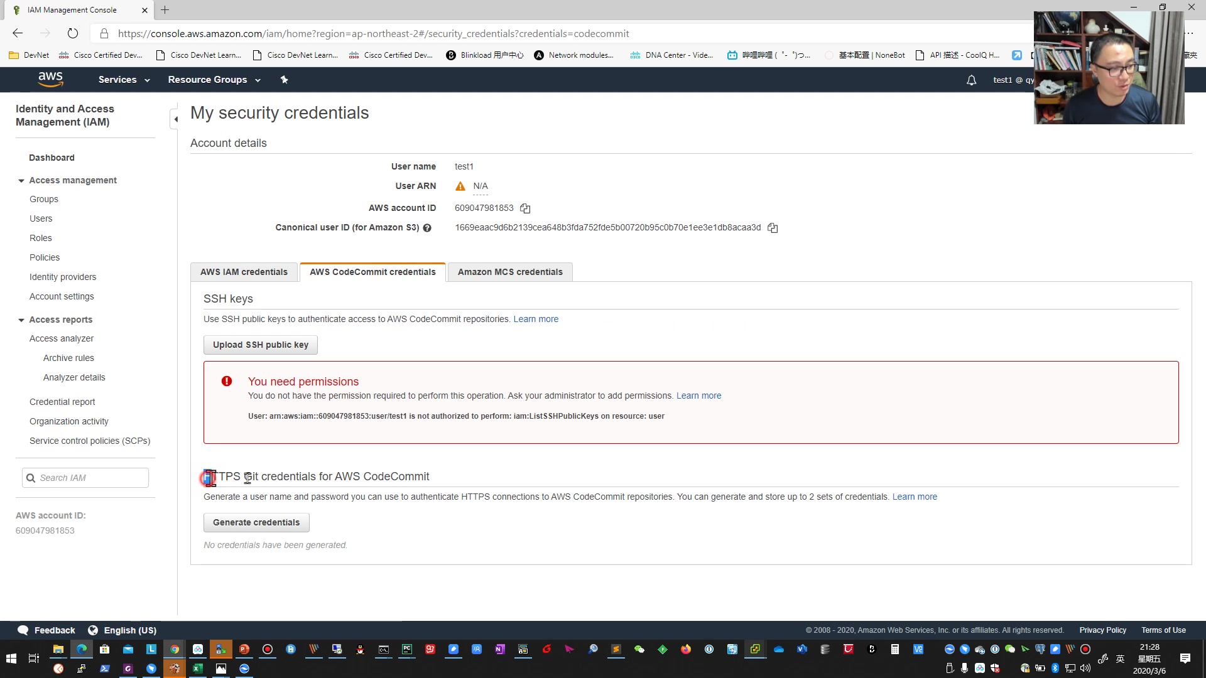Click Generate credentials button

pyautogui.click(x=256, y=522)
